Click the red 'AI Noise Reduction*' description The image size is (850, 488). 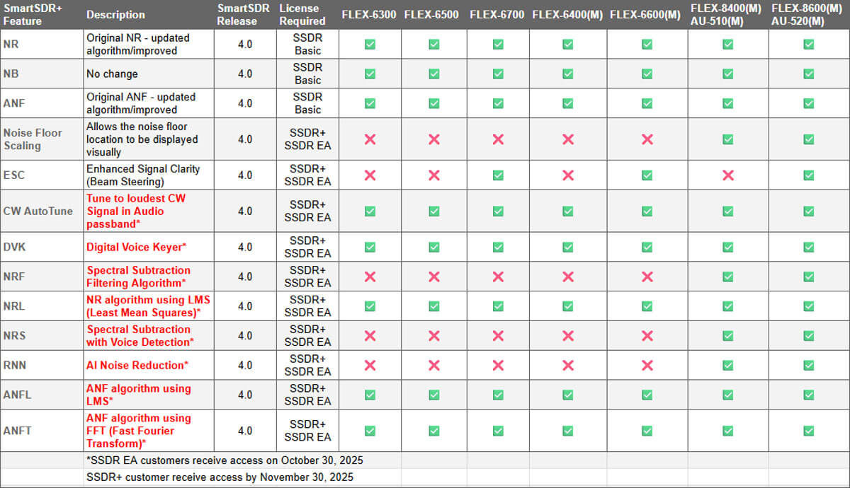click(137, 365)
